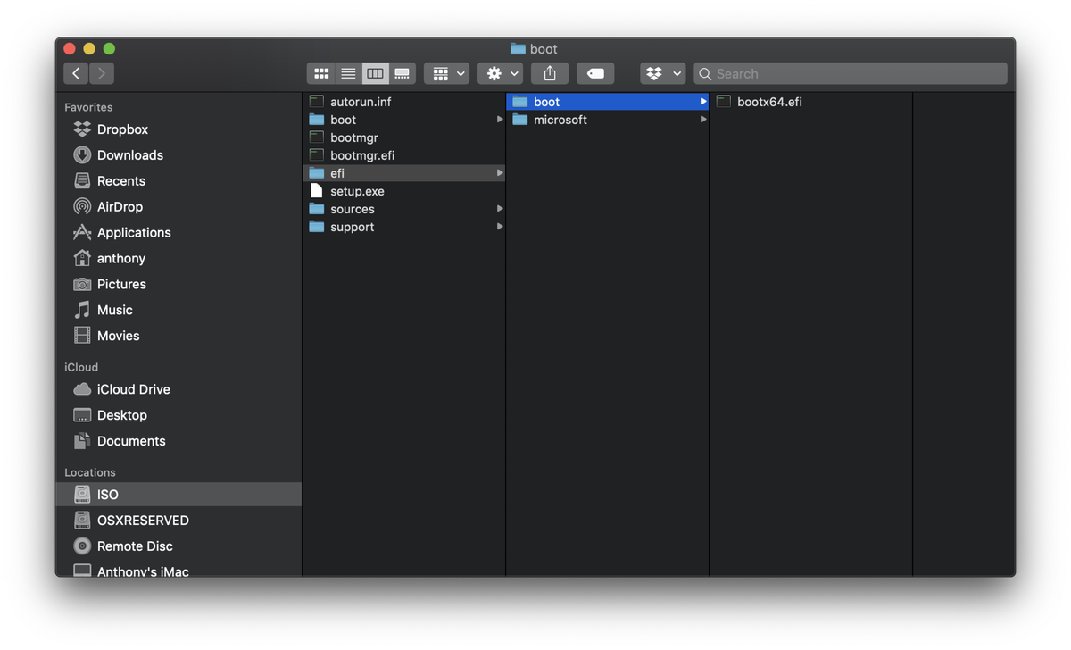Image resolution: width=1071 pixels, height=650 pixels.
Task: Open the item grouping dropdown
Action: (x=446, y=73)
